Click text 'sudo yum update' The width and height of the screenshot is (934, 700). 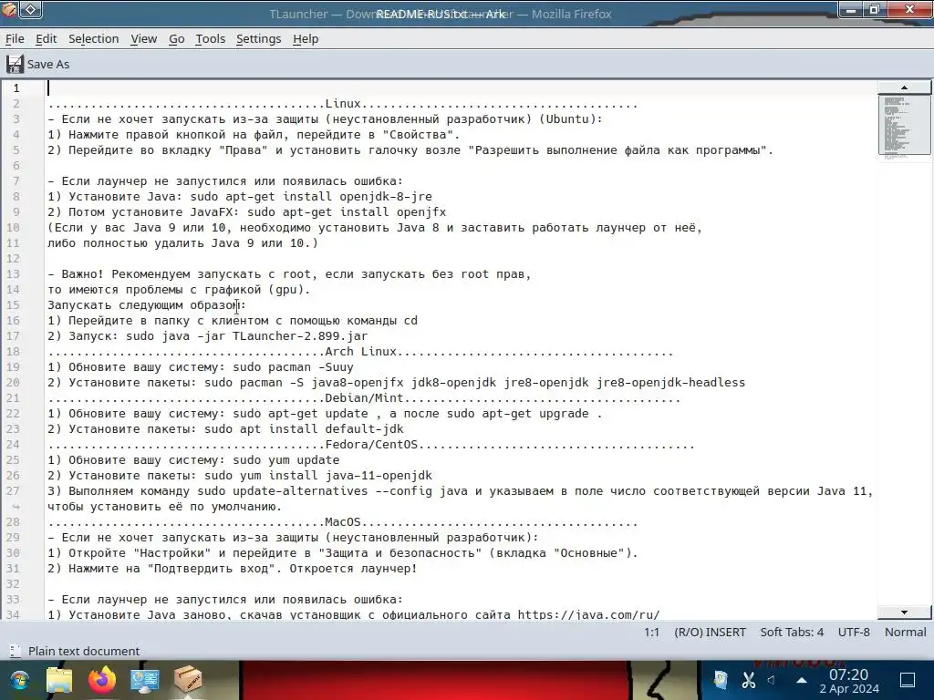pyautogui.click(x=285, y=459)
